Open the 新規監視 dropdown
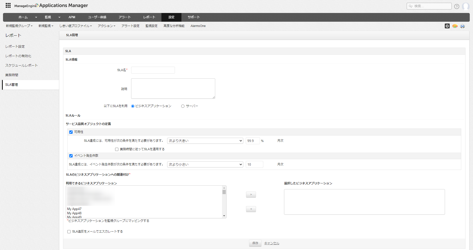The height and width of the screenshot is (250, 473). click(x=46, y=26)
